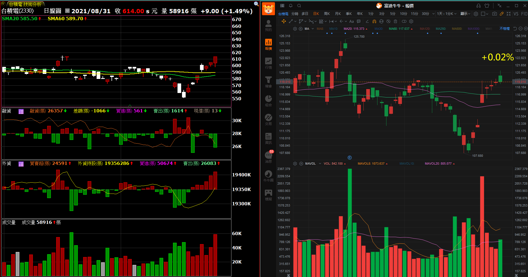Switch to the 月K chart tab

338,13
